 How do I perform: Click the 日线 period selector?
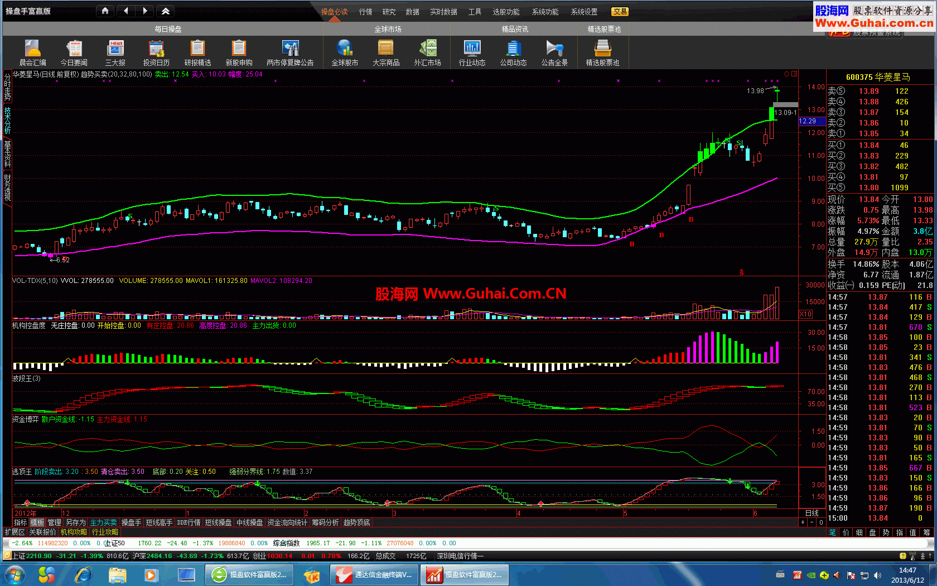pyautogui.click(x=812, y=513)
